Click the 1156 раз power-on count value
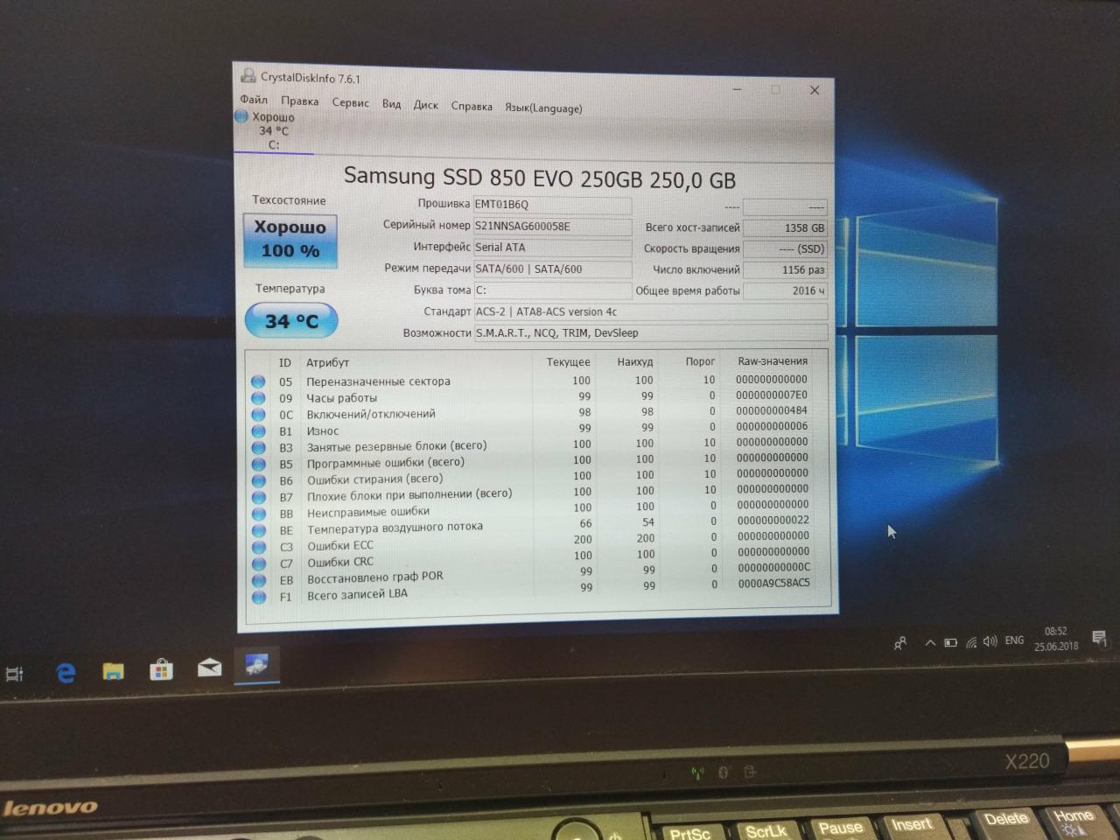 pos(785,269)
